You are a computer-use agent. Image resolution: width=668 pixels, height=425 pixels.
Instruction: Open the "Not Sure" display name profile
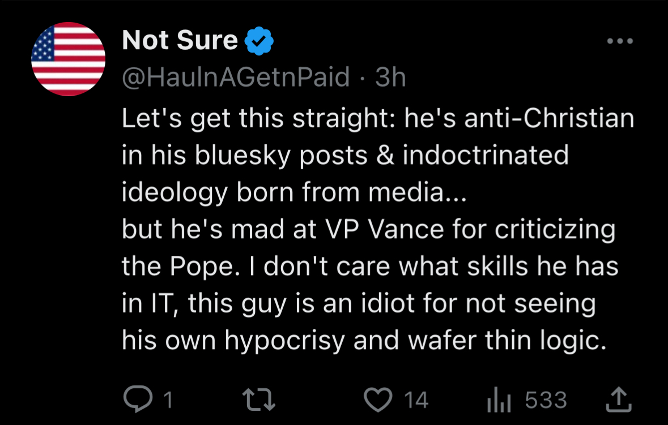180,40
